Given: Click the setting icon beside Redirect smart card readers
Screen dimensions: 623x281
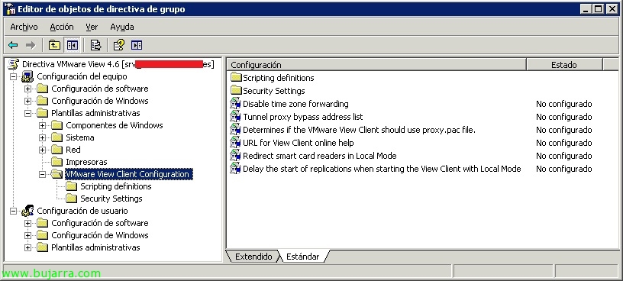Looking at the screenshot, I should click(236, 156).
